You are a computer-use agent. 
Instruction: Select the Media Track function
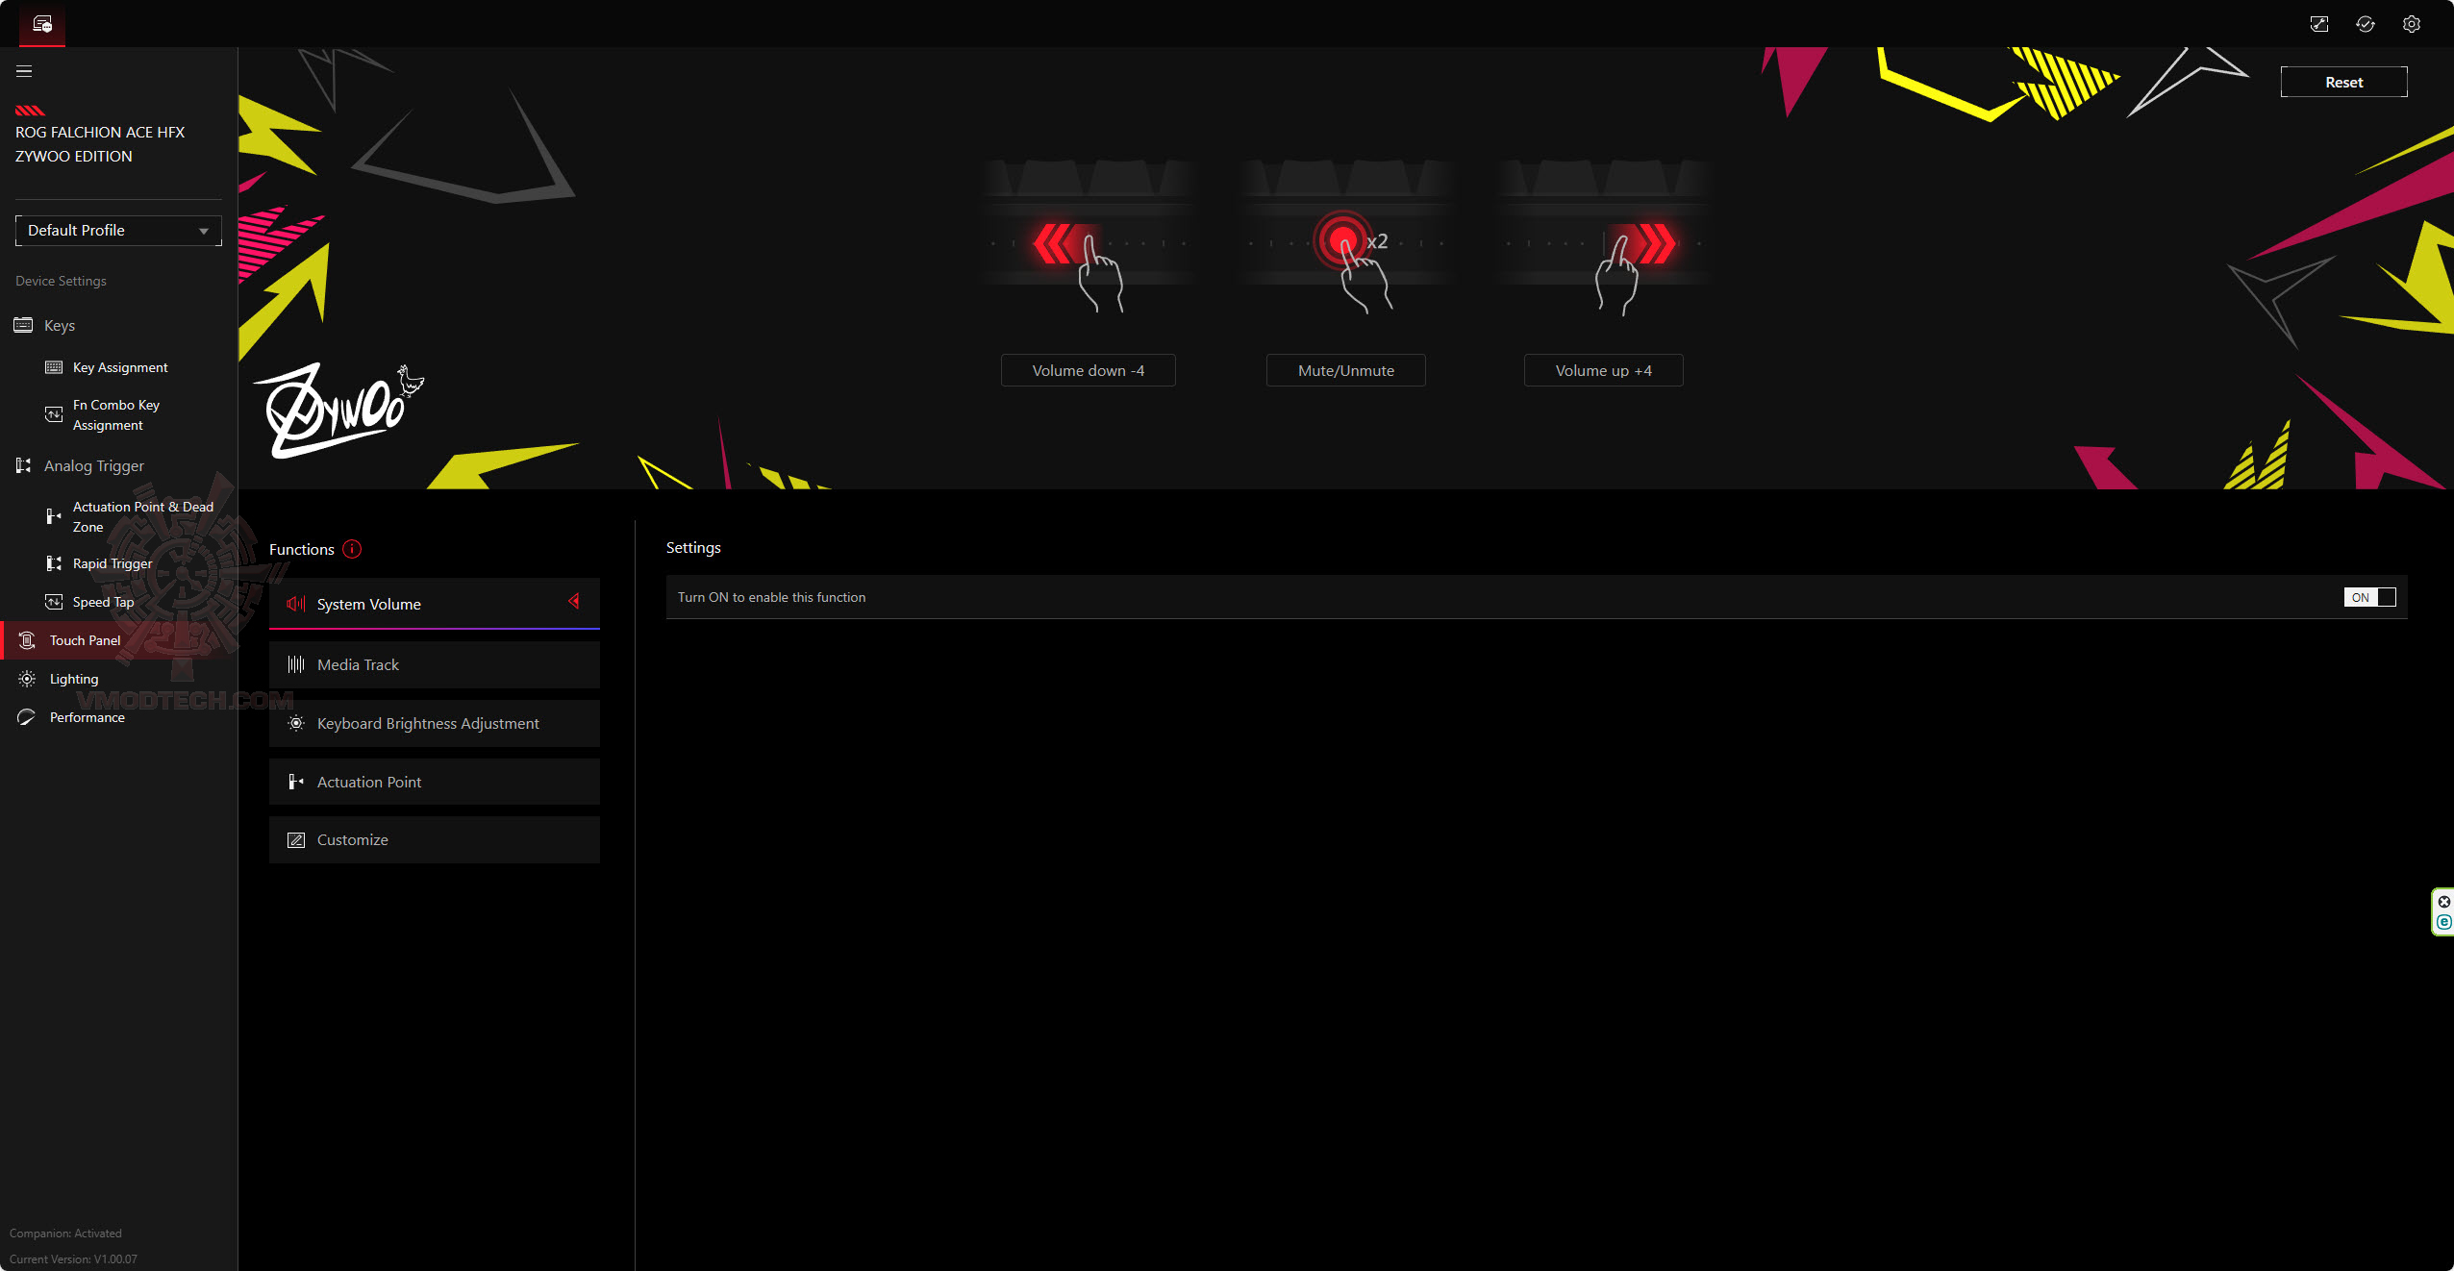(434, 665)
